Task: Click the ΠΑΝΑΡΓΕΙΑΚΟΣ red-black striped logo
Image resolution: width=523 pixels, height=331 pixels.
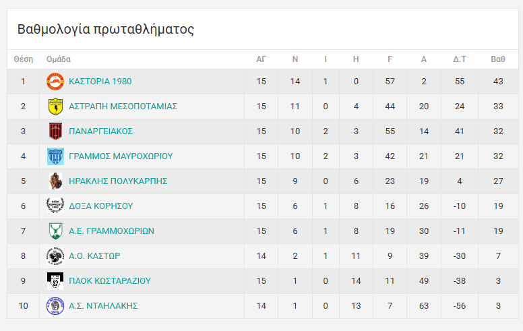Action: (55, 131)
